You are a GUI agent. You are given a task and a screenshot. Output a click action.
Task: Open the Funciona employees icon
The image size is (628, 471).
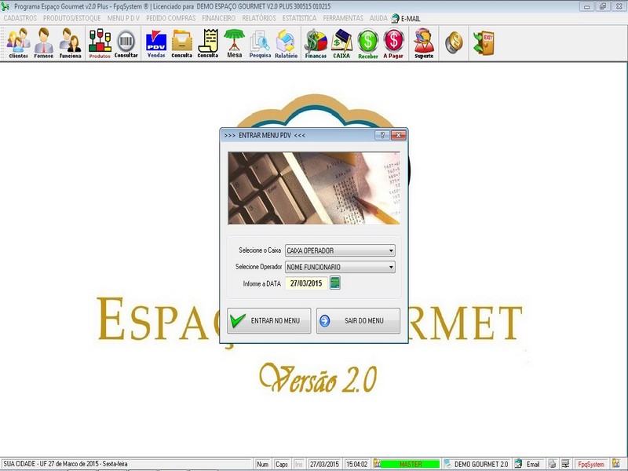[x=70, y=43]
